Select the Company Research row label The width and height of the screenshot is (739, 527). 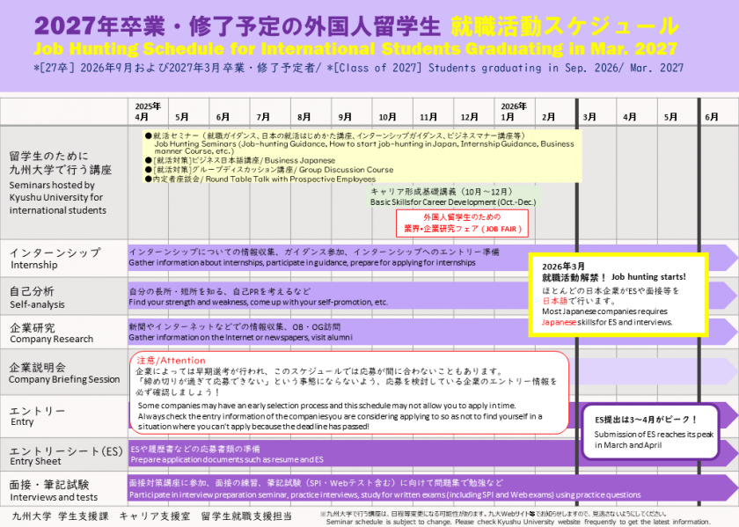point(51,333)
